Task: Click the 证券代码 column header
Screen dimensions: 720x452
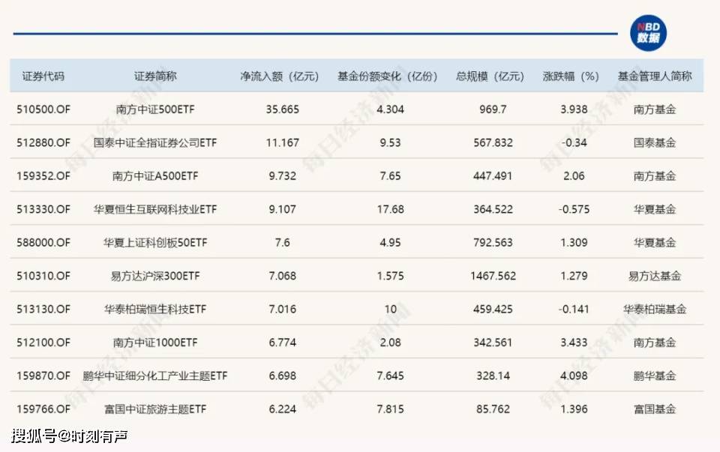Action: pos(43,75)
